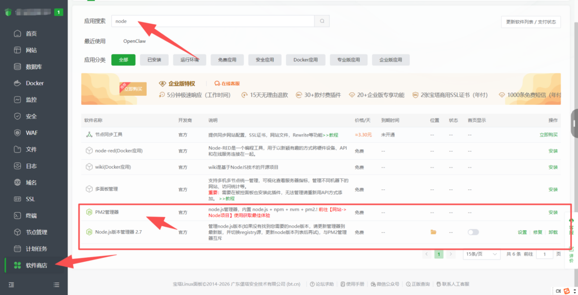Viewport: 578px width, 295px height.
Task: Select the 运行环境 category tab
Action: [x=190, y=60]
